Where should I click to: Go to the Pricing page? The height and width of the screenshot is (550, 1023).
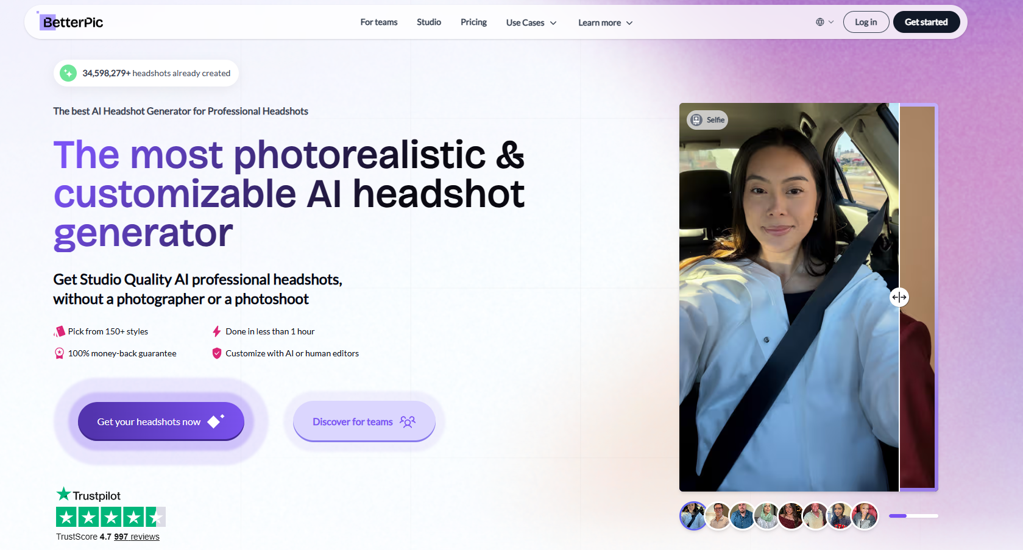(473, 22)
